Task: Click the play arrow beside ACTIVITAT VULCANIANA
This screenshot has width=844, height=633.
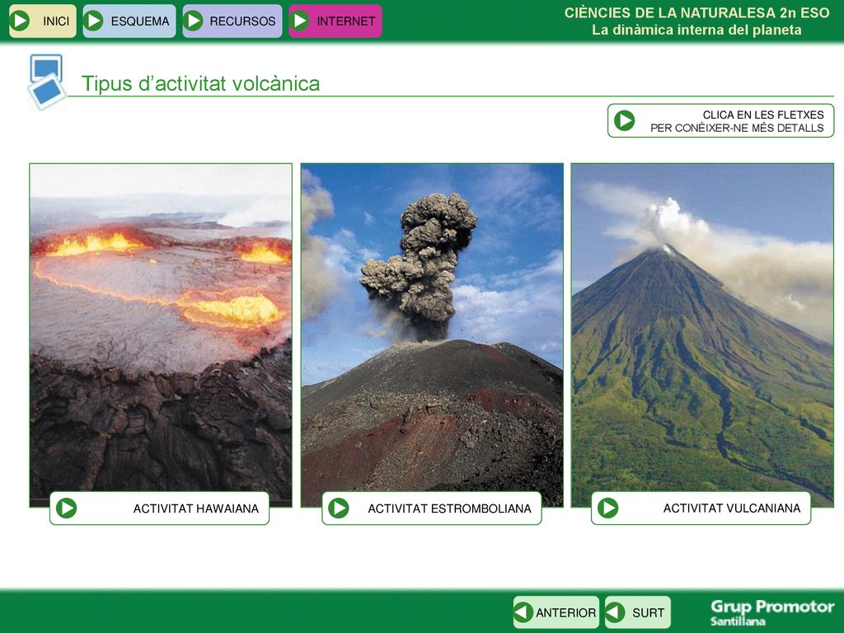Action: coord(607,508)
